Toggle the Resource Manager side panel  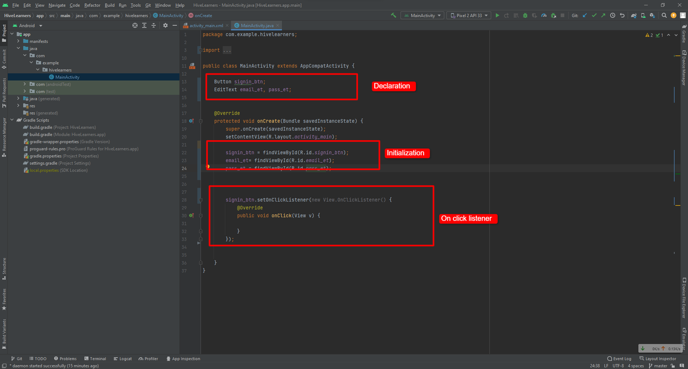click(x=4, y=137)
